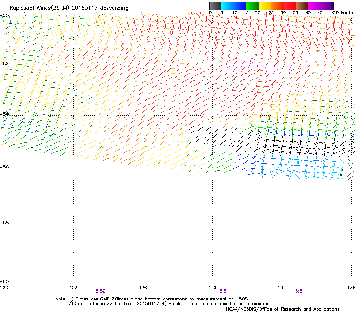This screenshot has width=355, height=312.
Task: Click the '15' legend scale label
Action: (x=246, y=13)
